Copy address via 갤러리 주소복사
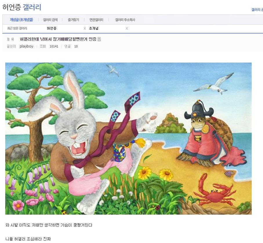263x243 pixels. 125,20
